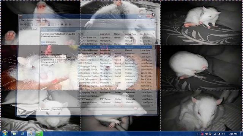Toggle Show/Hide Console Tree toolbar icon
The height and width of the screenshot is (136, 243).
[30, 24]
